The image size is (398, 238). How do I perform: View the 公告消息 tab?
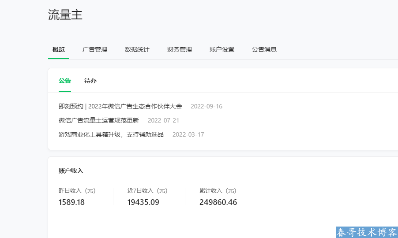pyautogui.click(x=264, y=49)
